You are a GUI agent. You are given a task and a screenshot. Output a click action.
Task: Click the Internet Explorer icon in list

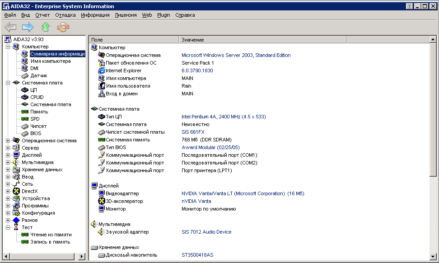pyautogui.click(x=102, y=70)
